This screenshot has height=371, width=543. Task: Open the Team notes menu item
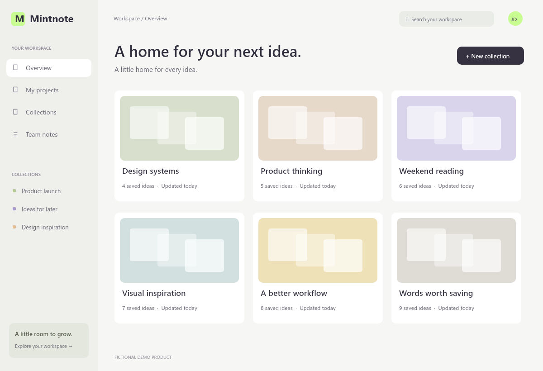click(x=49, y=134)
